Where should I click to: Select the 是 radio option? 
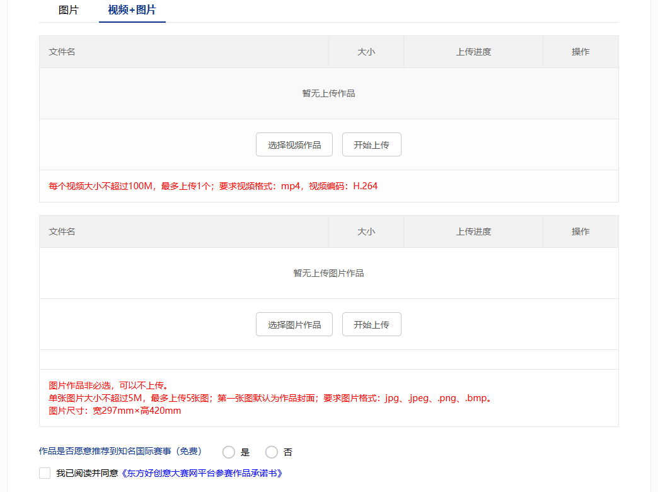click(229, 452)
